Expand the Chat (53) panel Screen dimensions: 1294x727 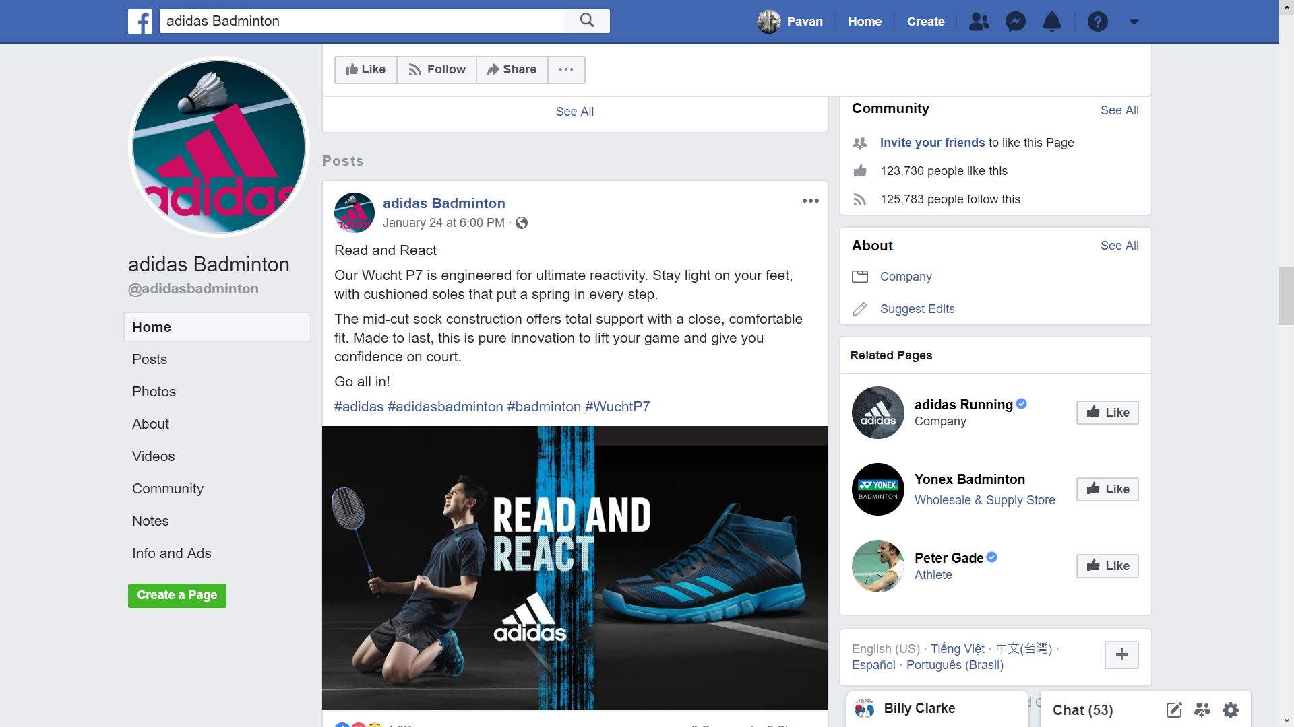coord(1082,710)
